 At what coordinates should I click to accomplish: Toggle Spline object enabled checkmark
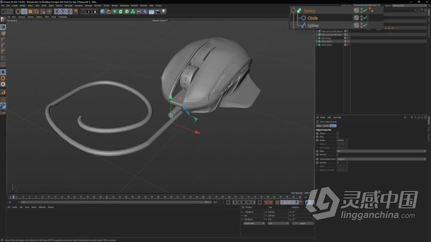(365, 26)
